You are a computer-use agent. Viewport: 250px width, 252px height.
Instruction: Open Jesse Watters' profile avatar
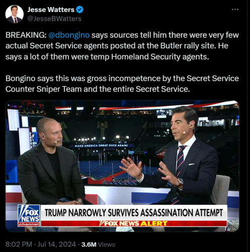click(15, 14)
